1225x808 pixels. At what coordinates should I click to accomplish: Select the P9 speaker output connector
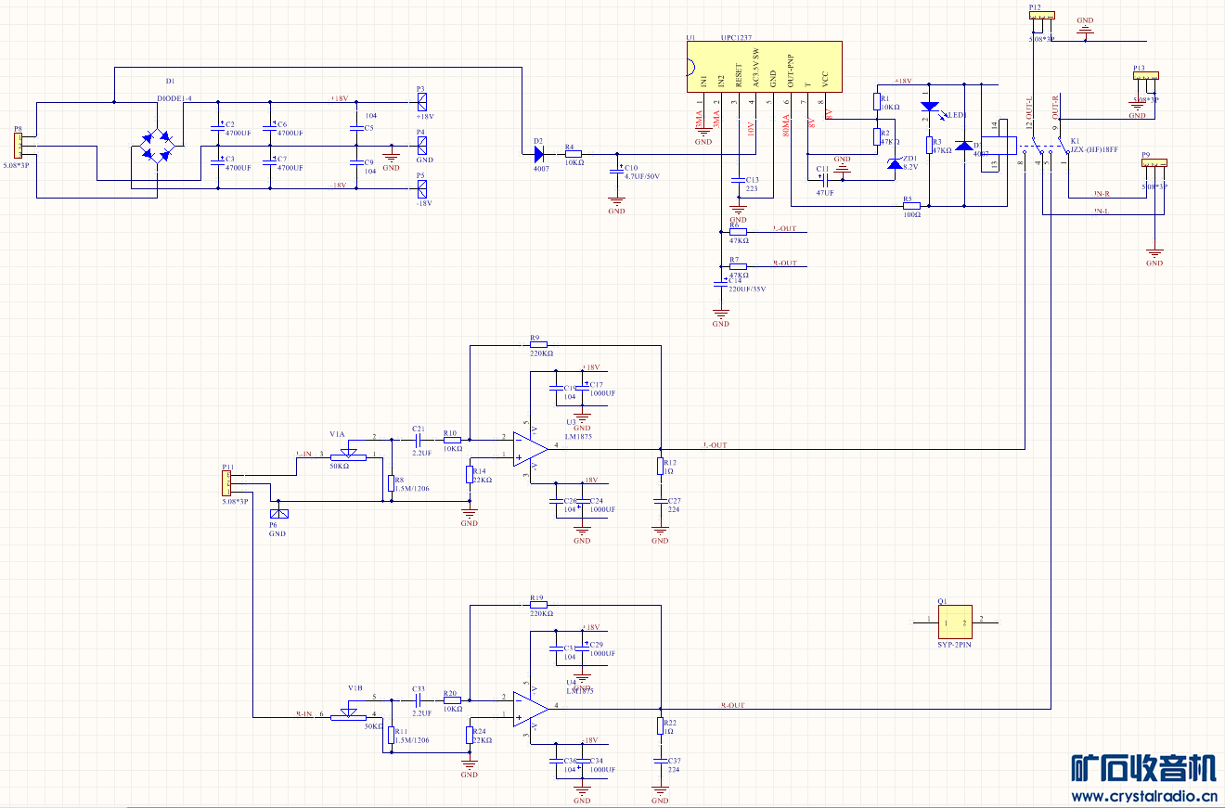coord(1154,164)
